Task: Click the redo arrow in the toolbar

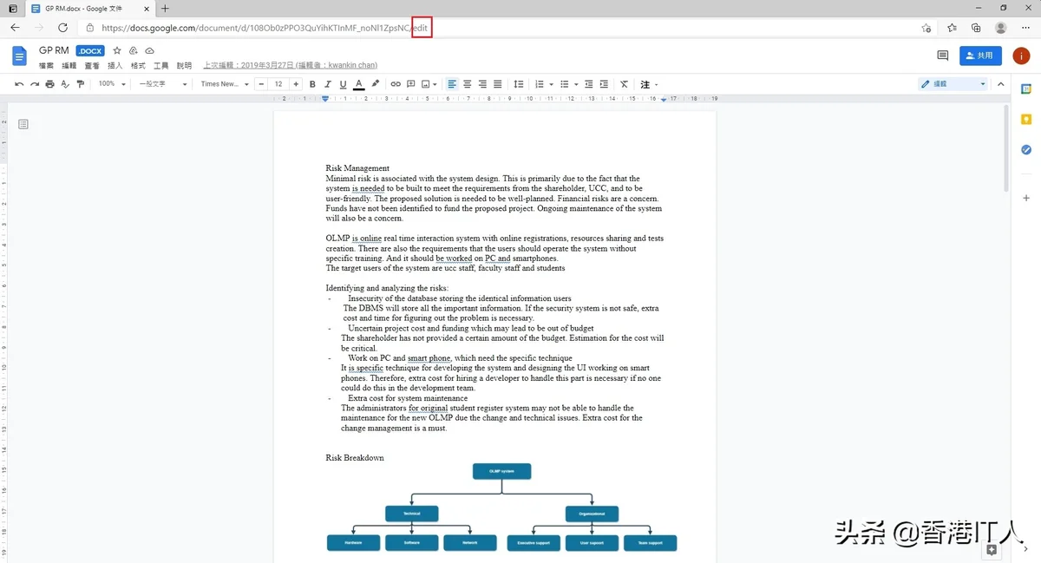Action: point(35,84)
